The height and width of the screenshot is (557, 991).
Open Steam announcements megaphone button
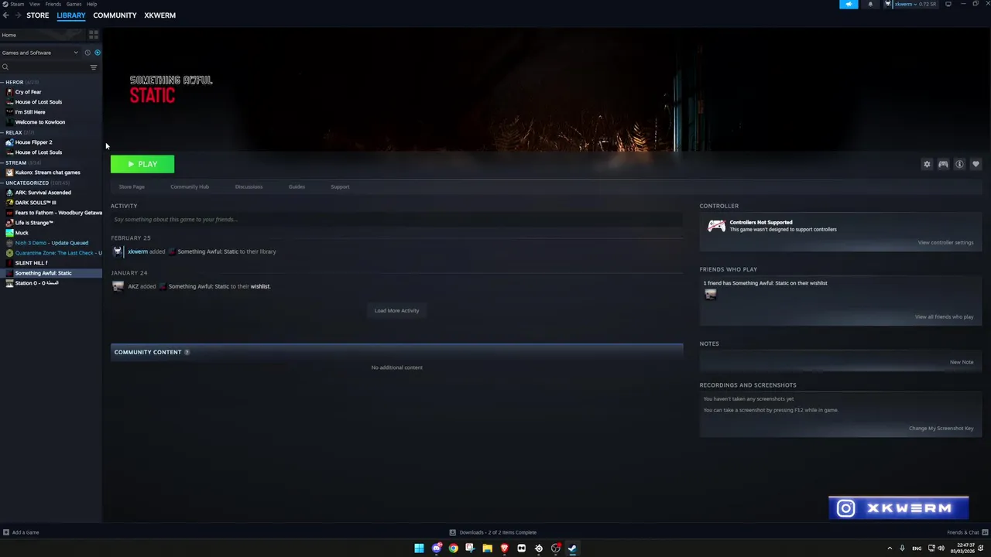(x=849, y=4)
